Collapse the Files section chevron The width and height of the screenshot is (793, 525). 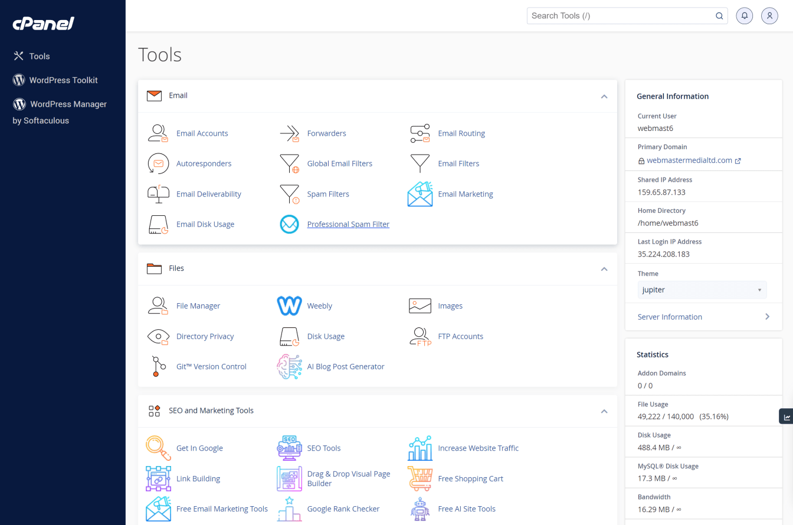click(x=604, y=269)
